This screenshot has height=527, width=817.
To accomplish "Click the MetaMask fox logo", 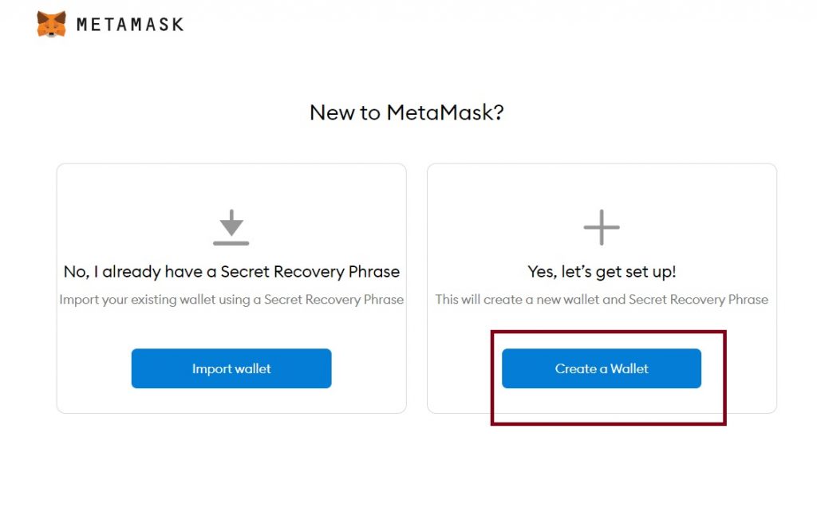I will (51, 24).
